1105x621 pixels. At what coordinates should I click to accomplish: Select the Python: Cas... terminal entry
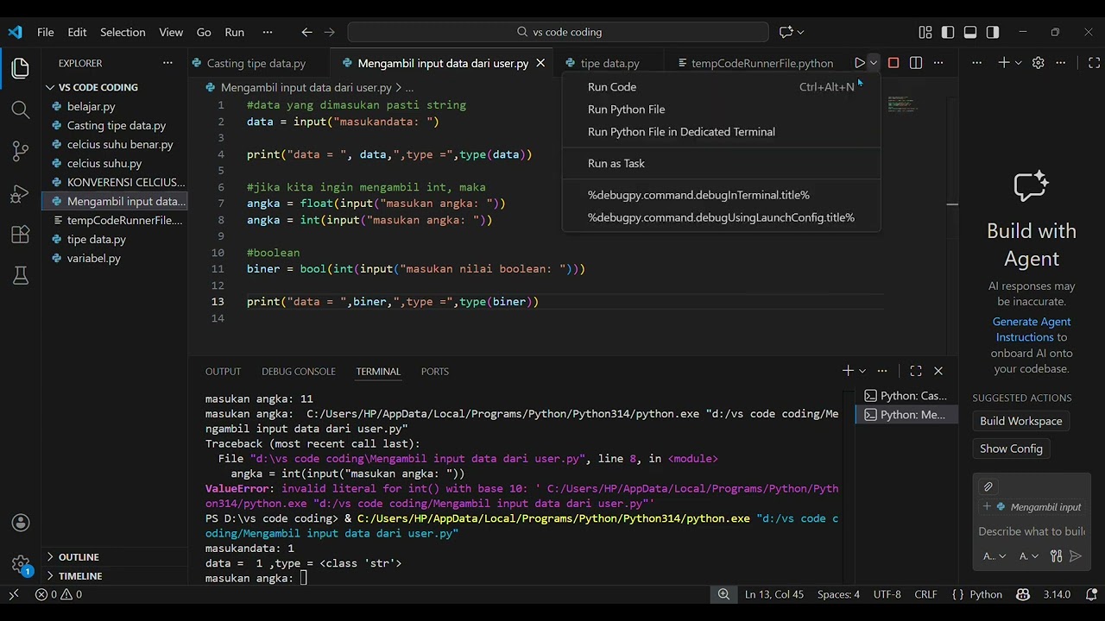(905, 396)
